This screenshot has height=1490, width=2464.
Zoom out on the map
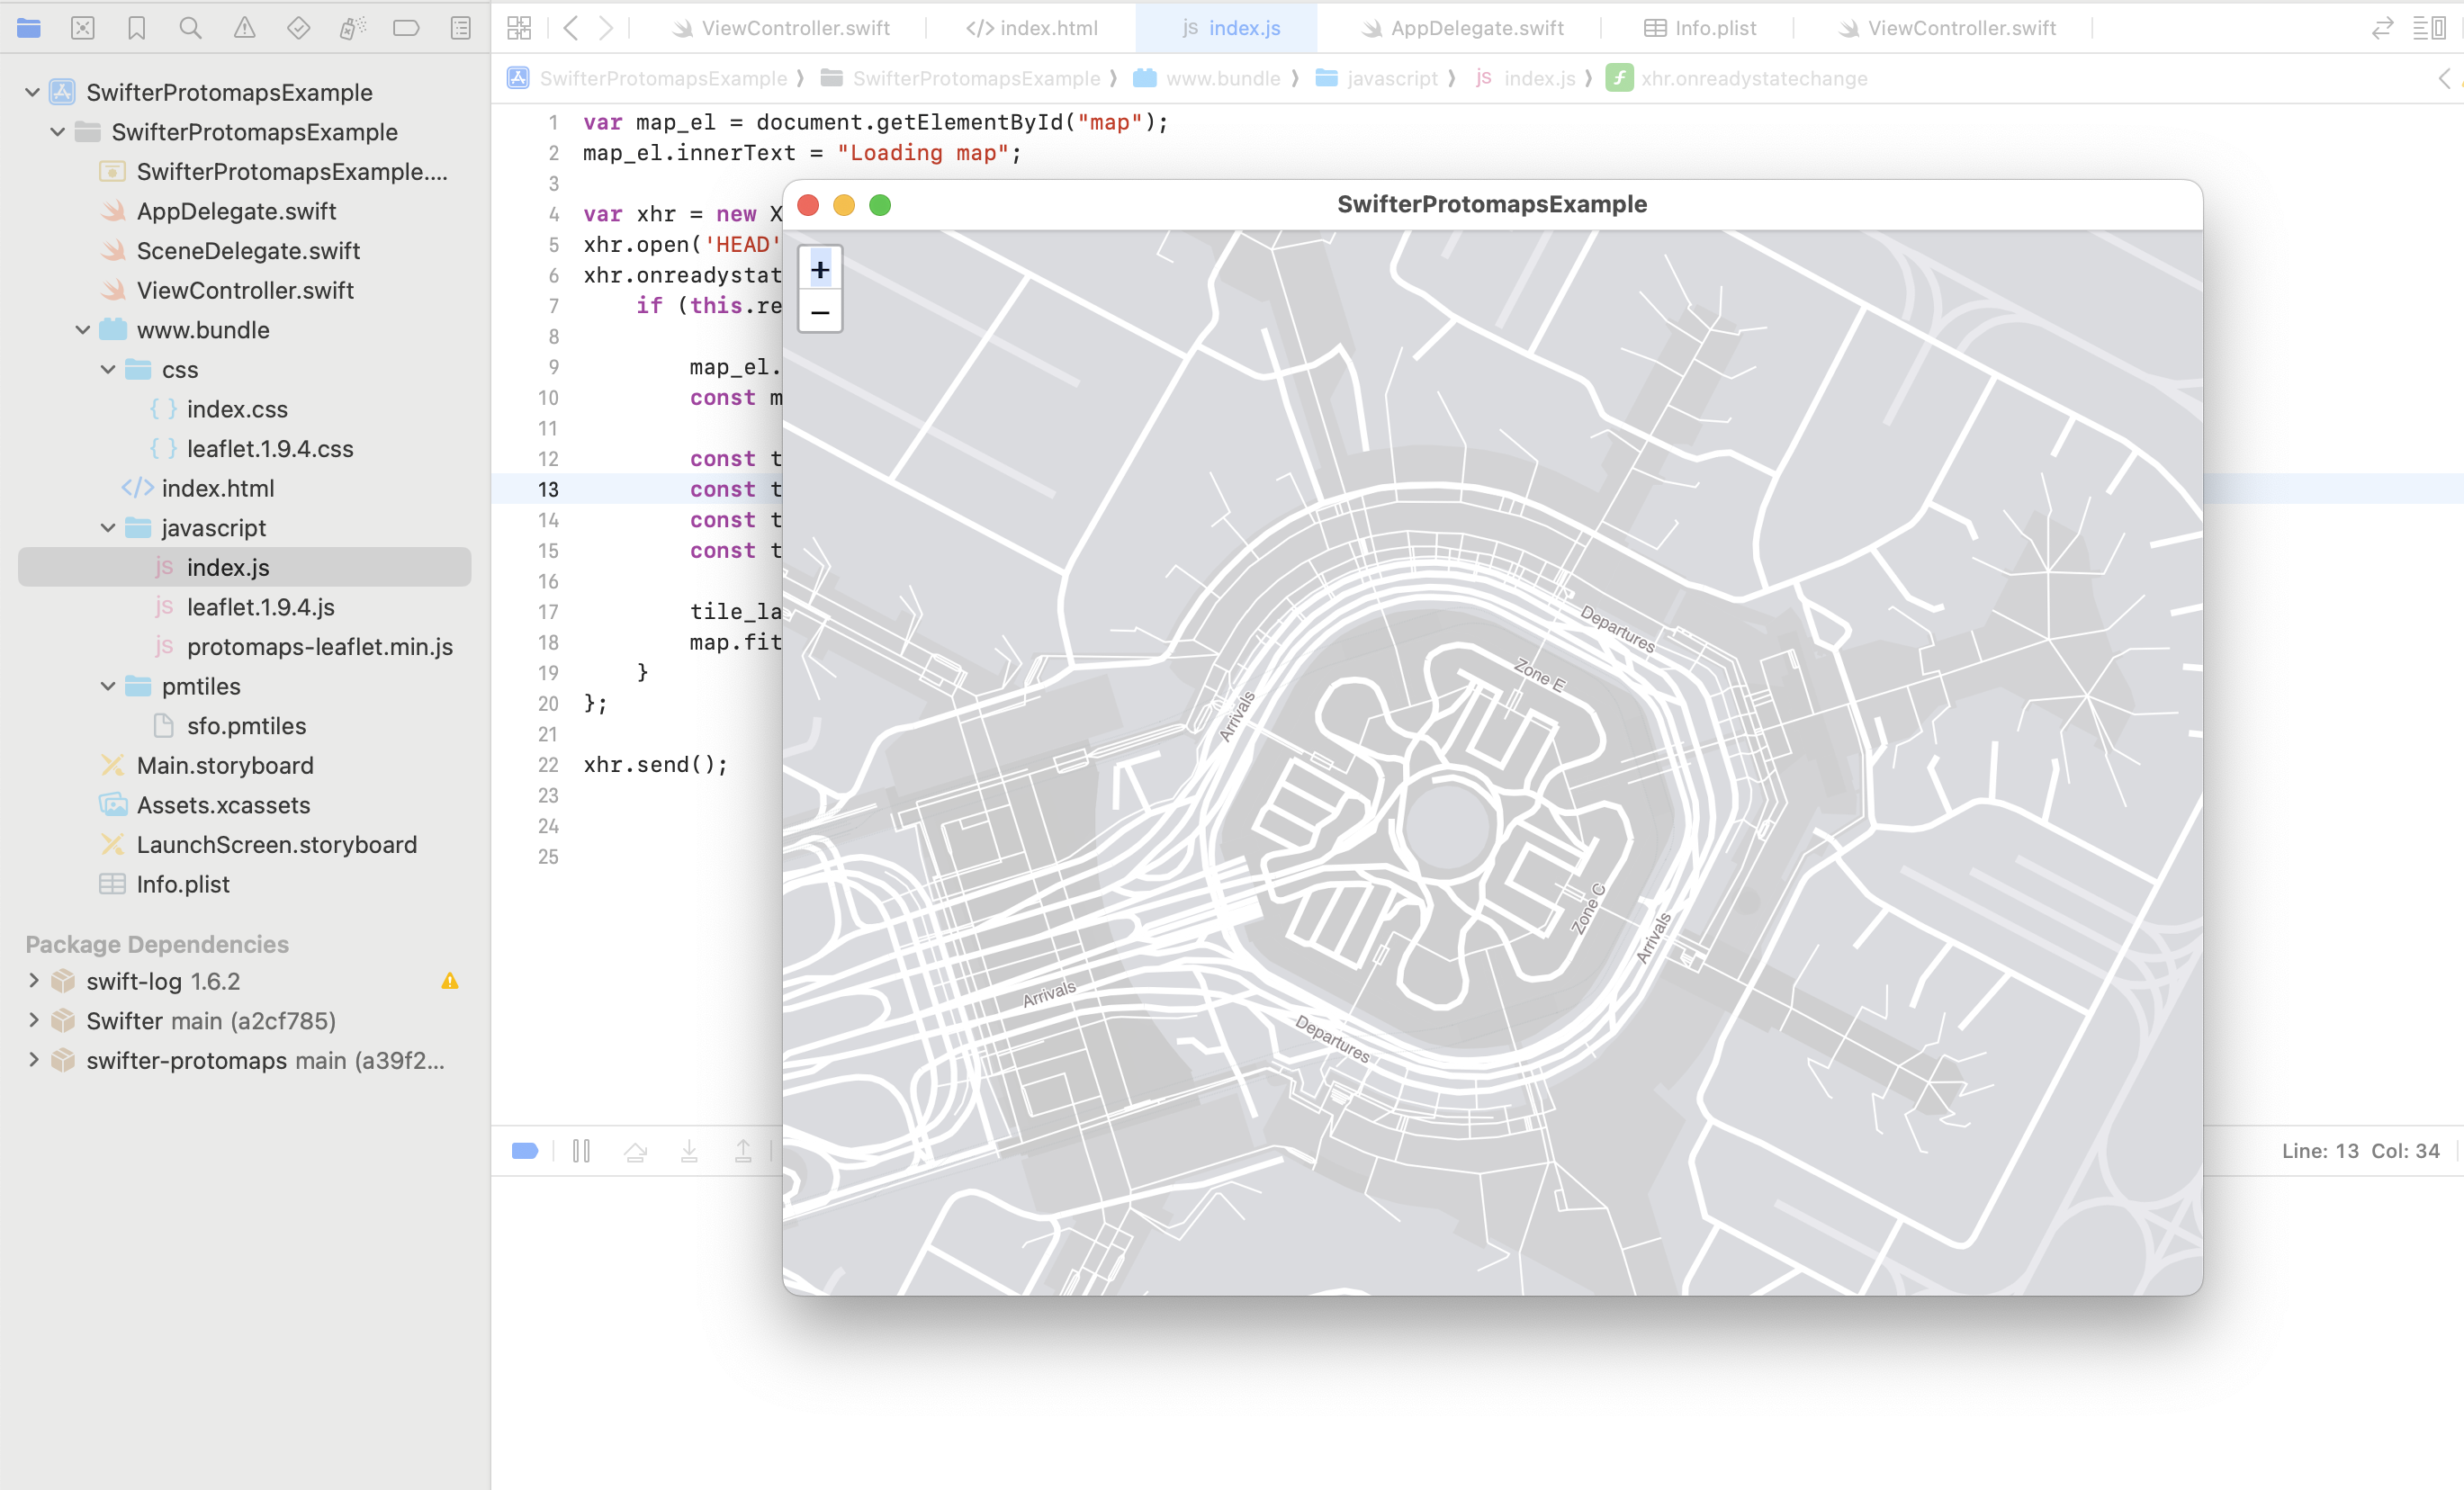coord(820,312)
